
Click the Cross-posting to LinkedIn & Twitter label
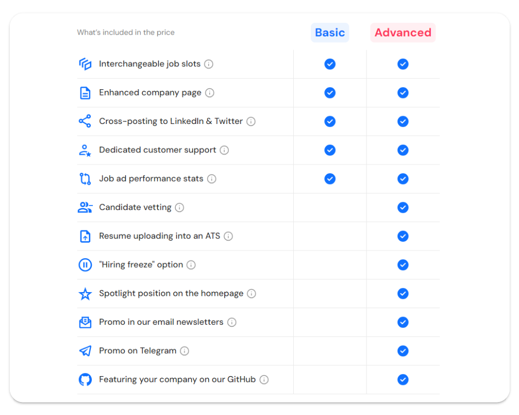pos(171,121)
